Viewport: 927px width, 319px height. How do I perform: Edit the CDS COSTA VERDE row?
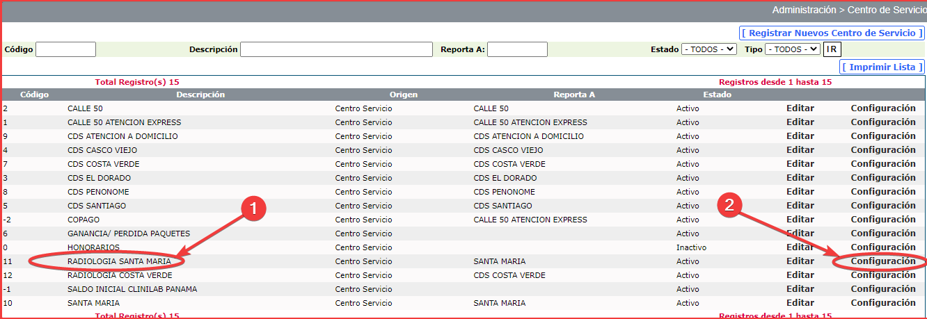tap(800, 164)
